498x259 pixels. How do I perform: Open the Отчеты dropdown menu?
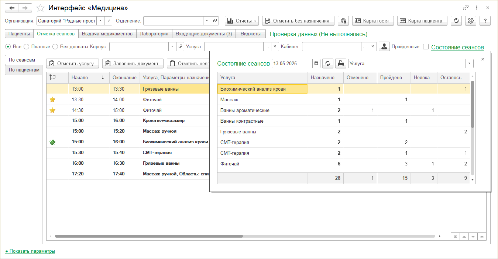[241, 21]
